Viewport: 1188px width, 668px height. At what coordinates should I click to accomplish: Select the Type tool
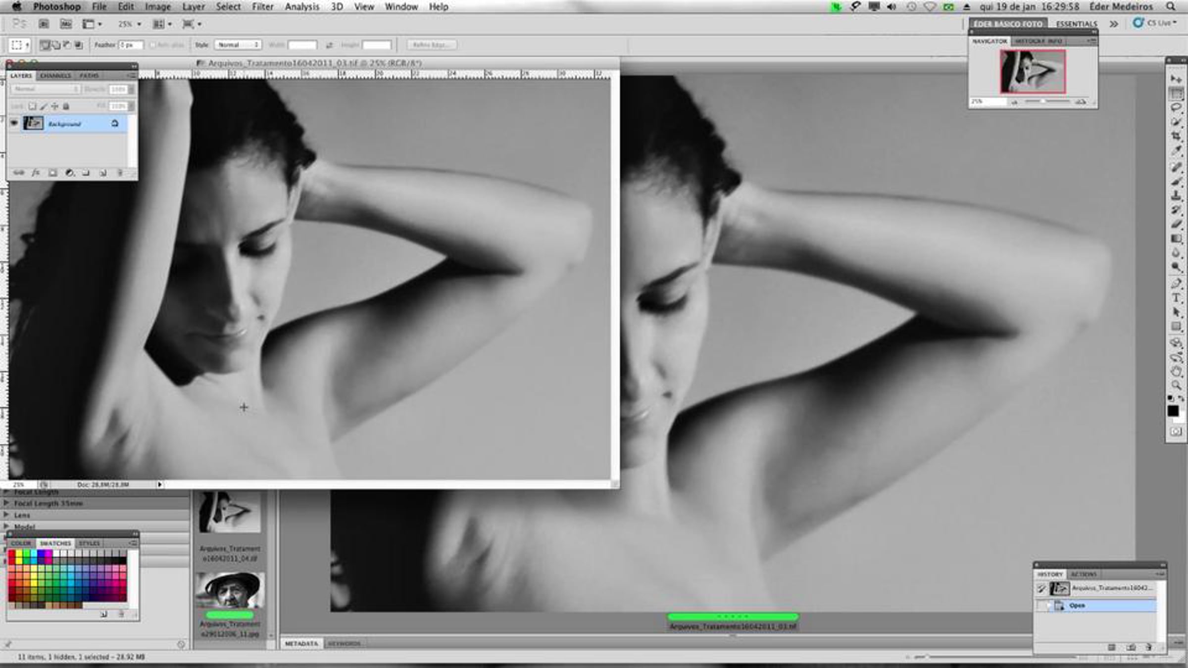(x=1176, y=298)
